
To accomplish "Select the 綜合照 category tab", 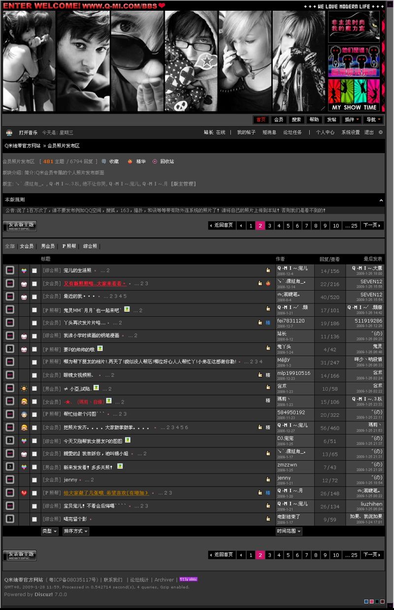I will tap(90, 246).
